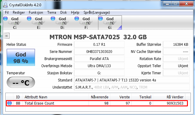This screenshot has height=115, width=195.
Task: Click the Understøttet features field
Action: coord(132,87)
